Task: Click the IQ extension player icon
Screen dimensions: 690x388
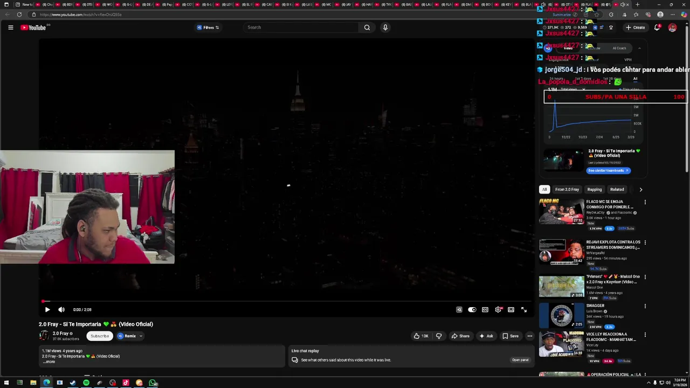Action: tap(459, 310)
